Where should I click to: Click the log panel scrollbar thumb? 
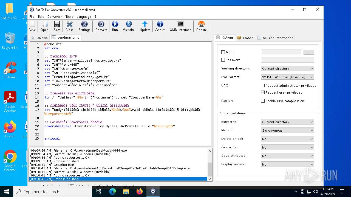pos(210,169)
